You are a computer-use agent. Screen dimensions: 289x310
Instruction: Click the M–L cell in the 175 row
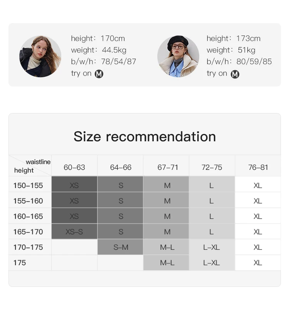coord(166,263)
